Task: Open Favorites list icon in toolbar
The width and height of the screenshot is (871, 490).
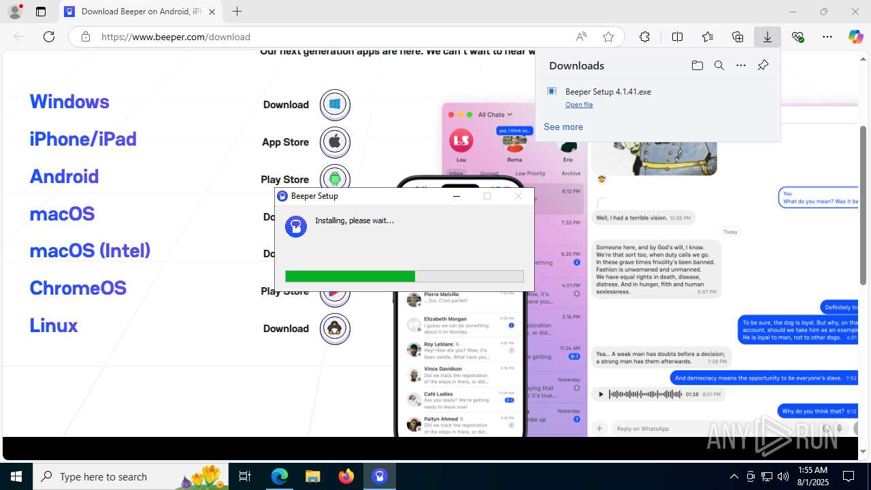Action: pyautogui.click(x=708, y=37)
